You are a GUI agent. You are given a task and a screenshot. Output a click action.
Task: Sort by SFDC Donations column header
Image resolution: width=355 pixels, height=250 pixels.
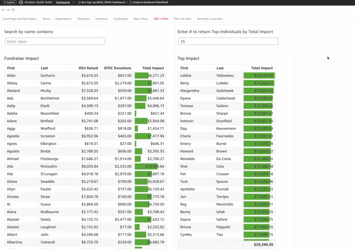click(118, 68)
